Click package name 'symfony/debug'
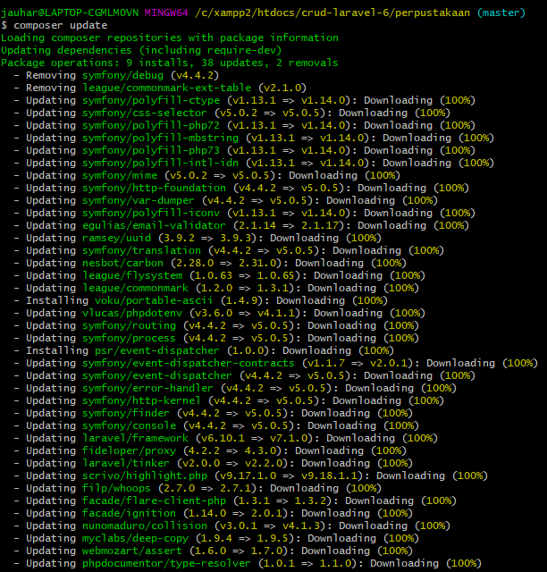The image size is (547, 572). point(122,75)
